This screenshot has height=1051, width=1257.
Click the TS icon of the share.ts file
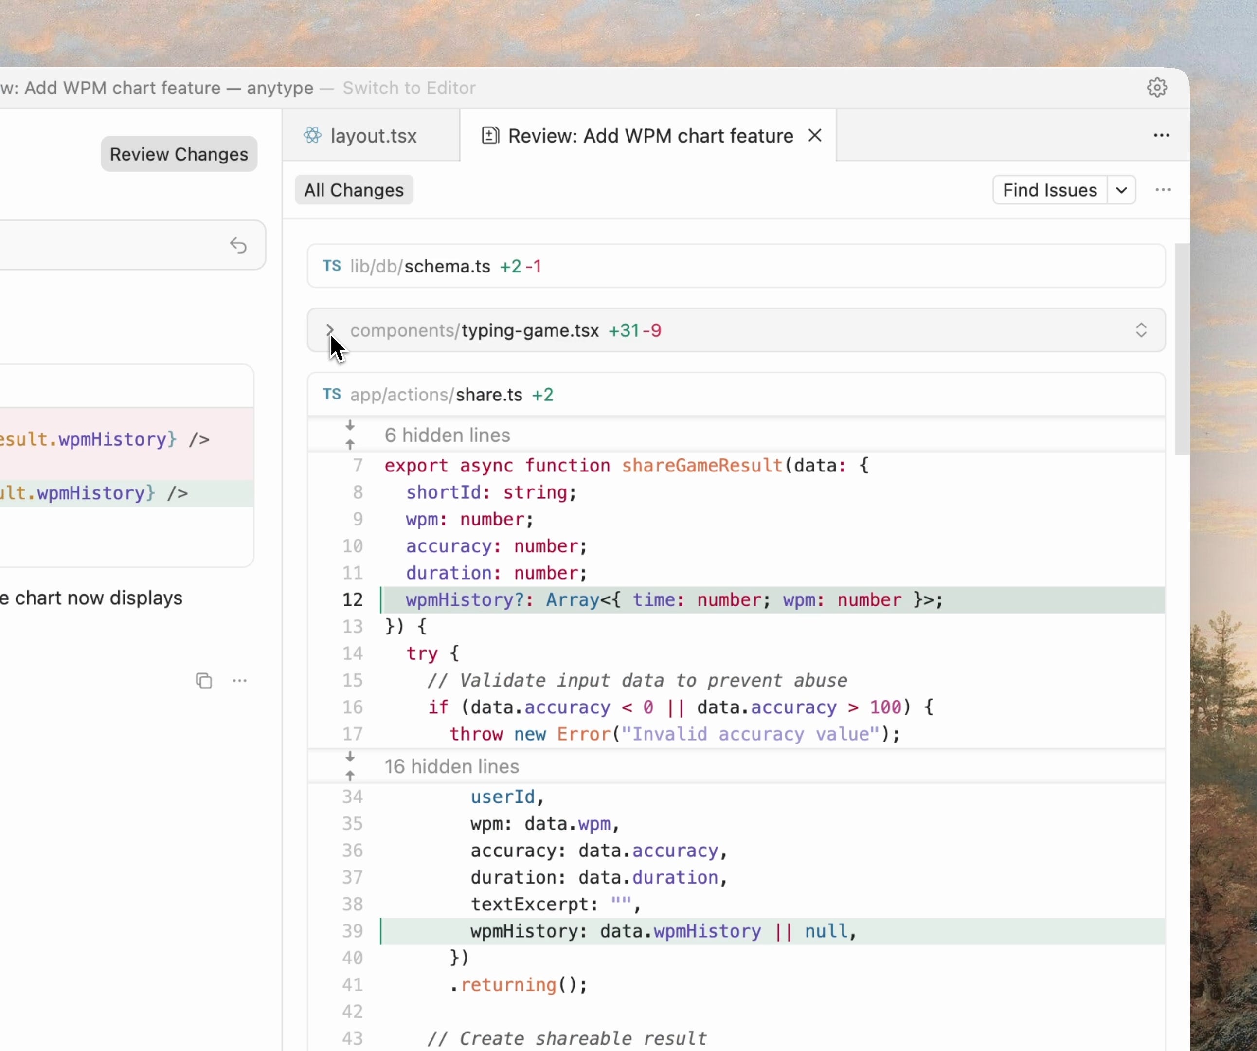[x=332, y=395]
